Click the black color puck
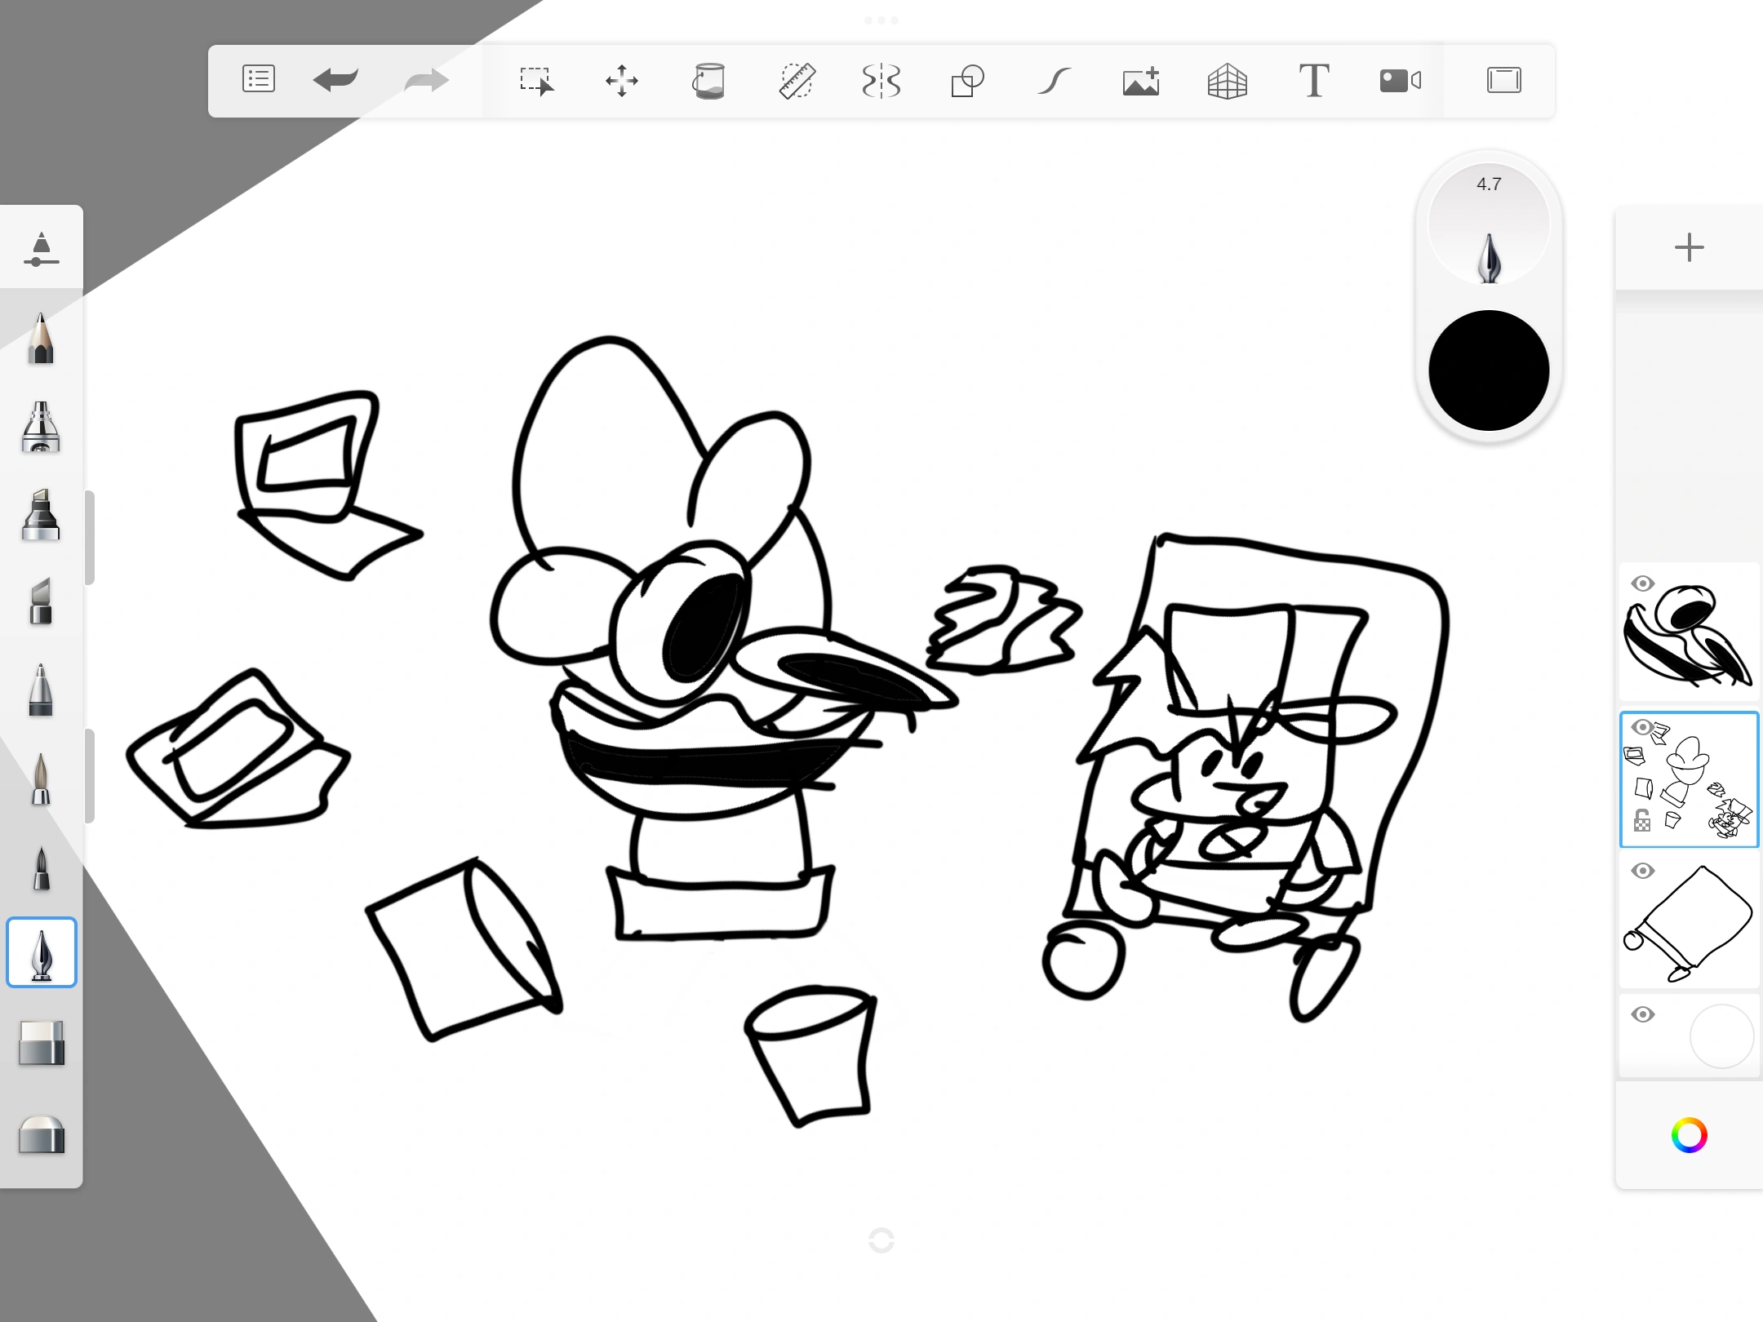 pyautogui.click(x=1488, y=370)
